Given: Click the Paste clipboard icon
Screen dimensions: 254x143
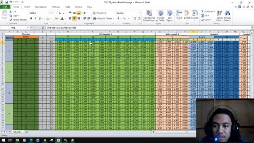Looking at the screenshot, I should pyautogui.click(x=4, y=13).
